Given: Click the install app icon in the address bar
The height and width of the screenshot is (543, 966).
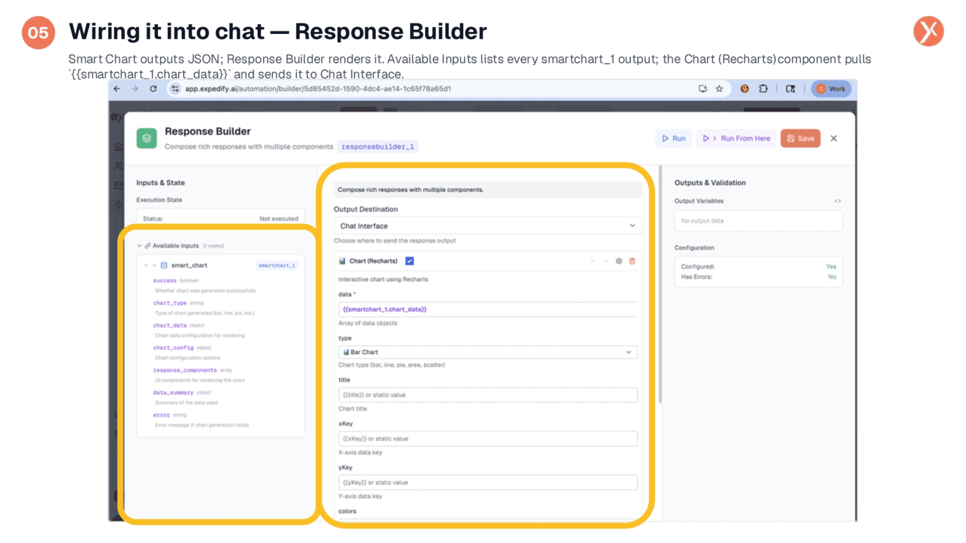Looking at the screenshot, I should pyautogui.click(x=703, y=89).
